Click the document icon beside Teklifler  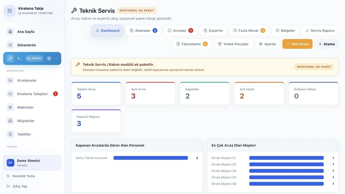click(10, 134)
